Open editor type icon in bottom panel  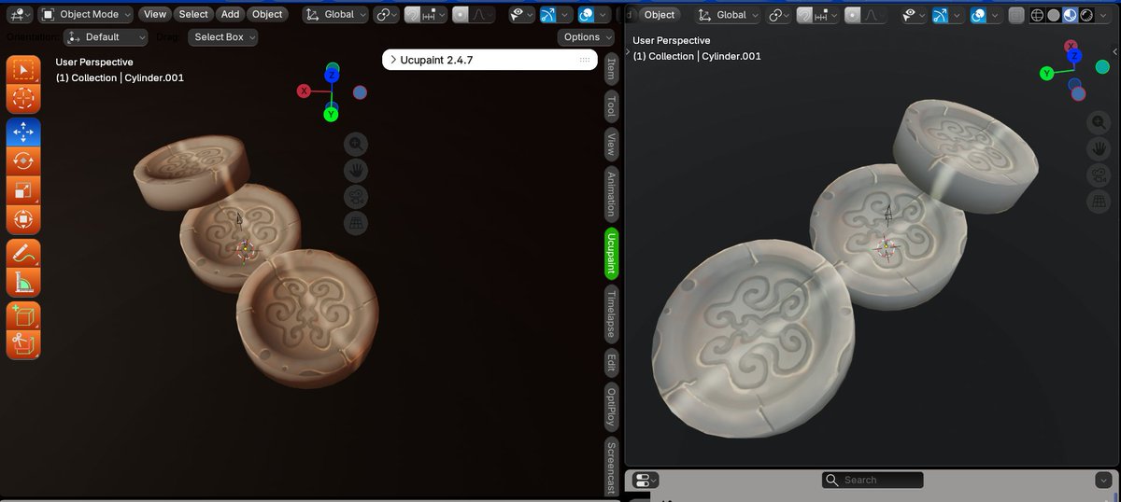pos(646,481)
